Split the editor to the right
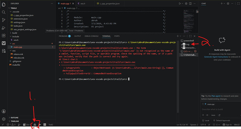Screen dimensions: 241x129 (190, 4)
